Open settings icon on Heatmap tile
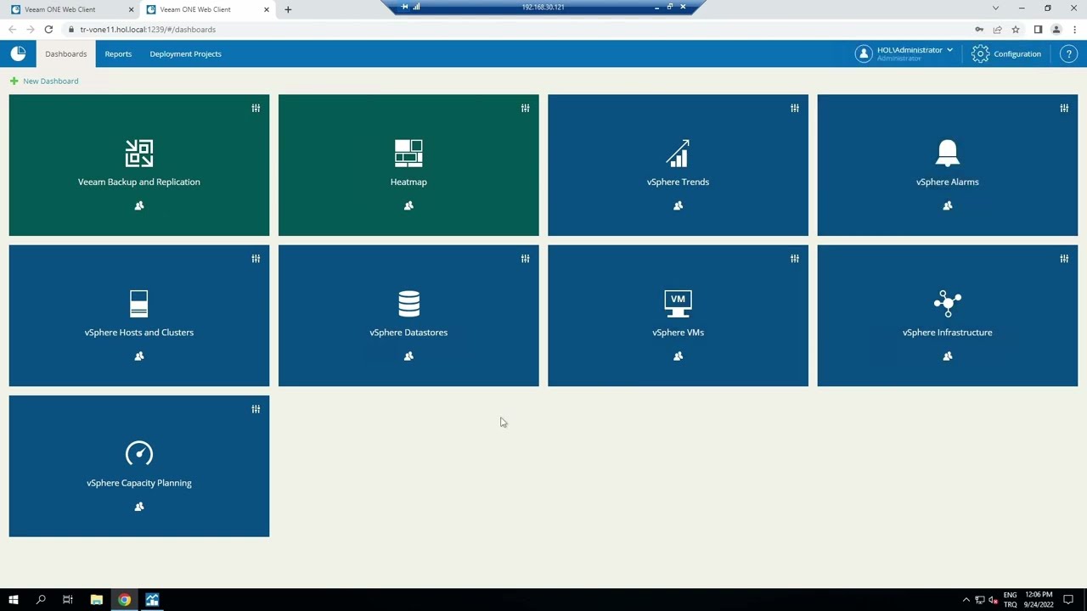The height and width of the screenshot is (611, 1087). [525, 108]
